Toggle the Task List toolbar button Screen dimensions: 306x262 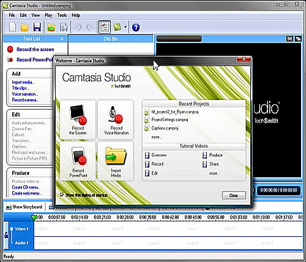(x=105, y=27)
